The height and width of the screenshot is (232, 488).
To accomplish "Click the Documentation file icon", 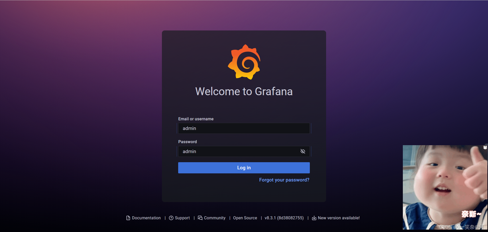I will (128, 218).
